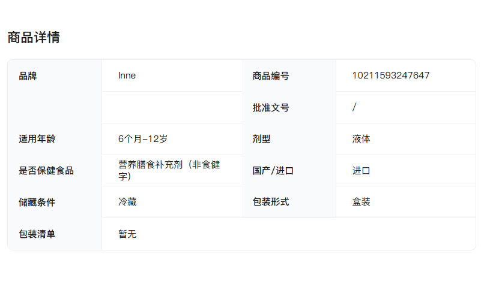The width and height of the screenshot is (484, 284).
Task: Select the 盒装 packaging value
Action: click(x=361, y=202)
